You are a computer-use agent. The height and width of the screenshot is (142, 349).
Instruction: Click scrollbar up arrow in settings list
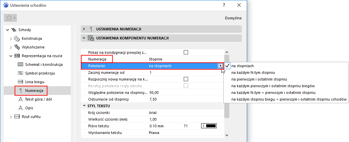pos(227,52)
